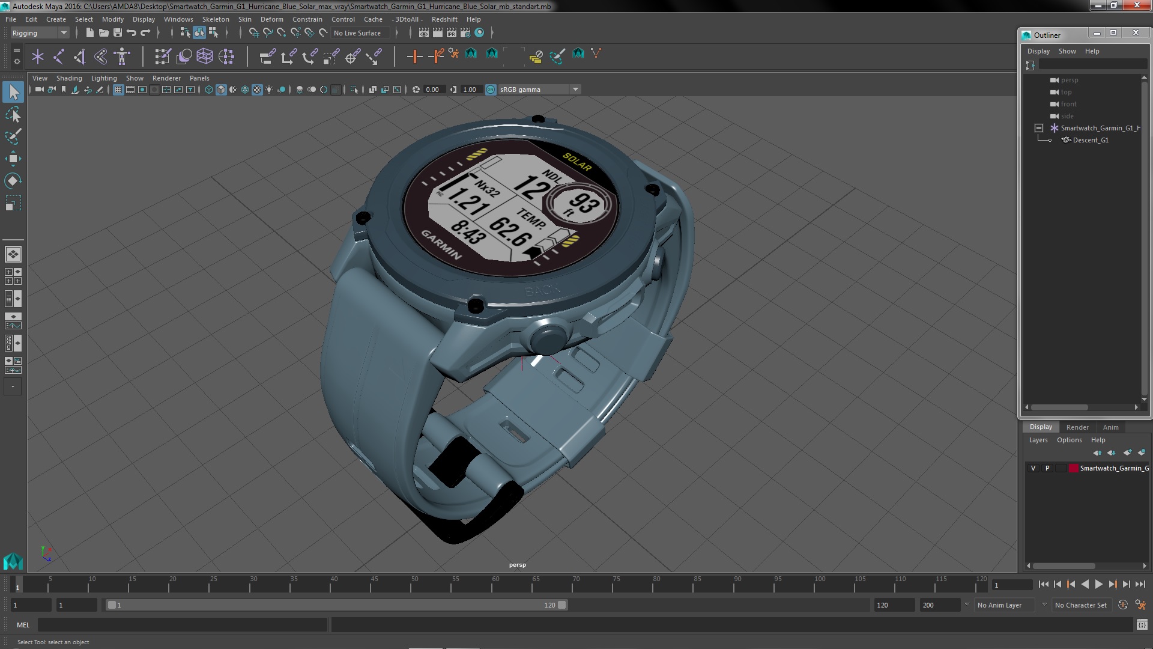Choose the Rotate tool in toolbox
This screenshot has height=649, width=1153.
click(13, 181)
